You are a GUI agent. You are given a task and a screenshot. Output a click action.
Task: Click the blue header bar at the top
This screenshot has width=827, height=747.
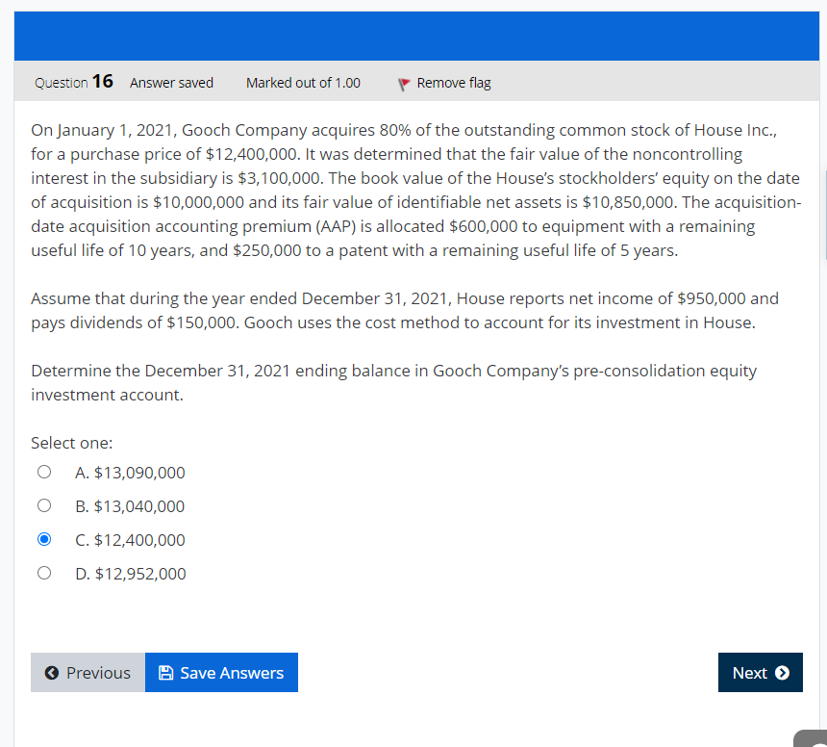[413, 35]
